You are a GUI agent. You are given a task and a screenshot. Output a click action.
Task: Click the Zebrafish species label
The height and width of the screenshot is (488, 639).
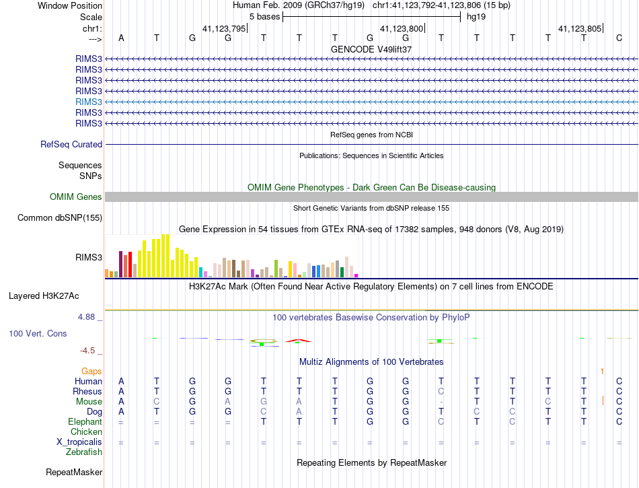[x=84, y=452]
